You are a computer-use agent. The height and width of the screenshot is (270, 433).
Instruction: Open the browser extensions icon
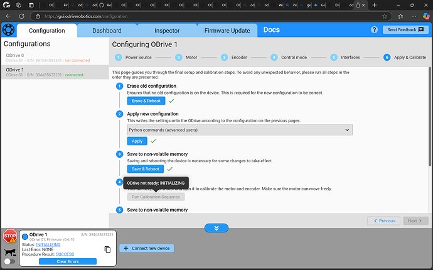click(x=400, y=16)
